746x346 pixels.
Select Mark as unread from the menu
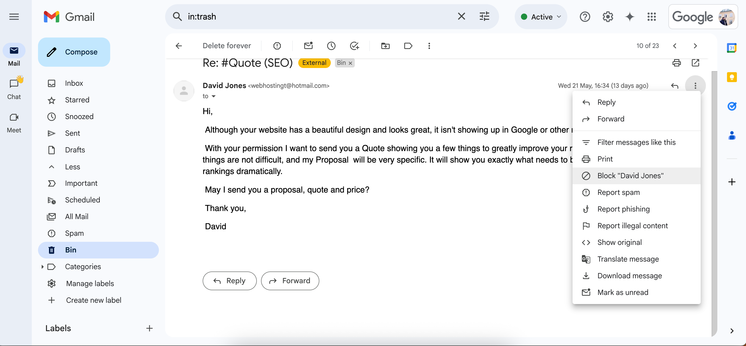[623, 292]
